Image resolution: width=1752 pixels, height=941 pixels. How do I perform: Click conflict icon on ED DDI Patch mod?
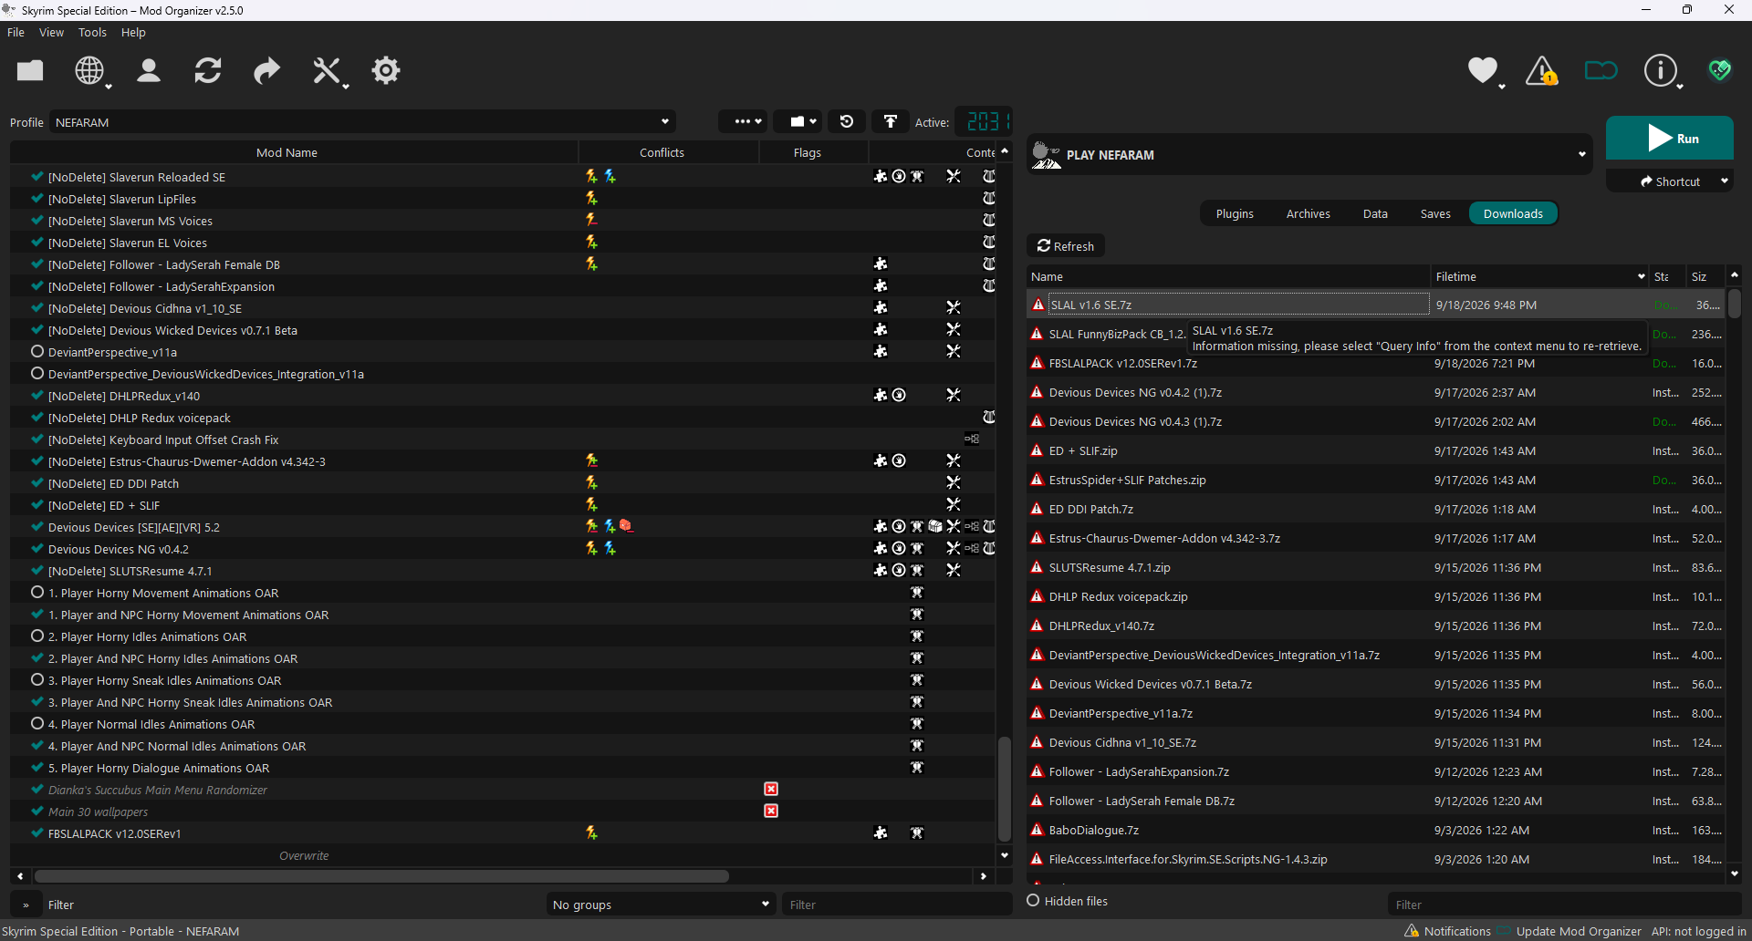pos(591,482)
